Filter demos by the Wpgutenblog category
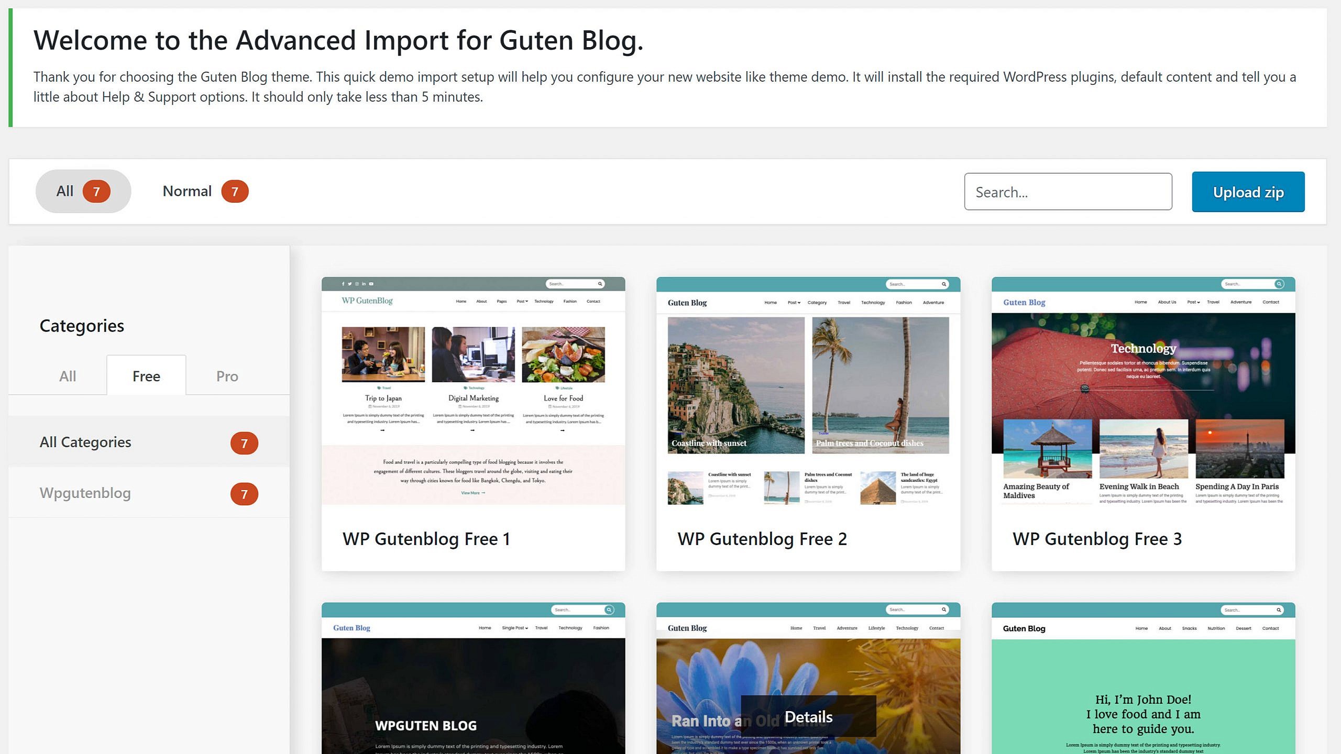This screenshot has height=754, width=1341. (85, 493)
